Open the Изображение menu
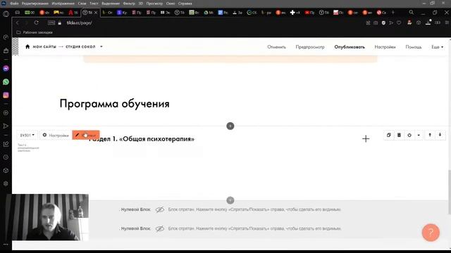This screenshot has height=253, width=451. (x=63, y=4)
